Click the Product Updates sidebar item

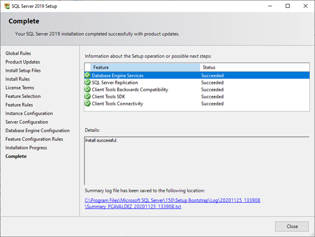point(22,62)
